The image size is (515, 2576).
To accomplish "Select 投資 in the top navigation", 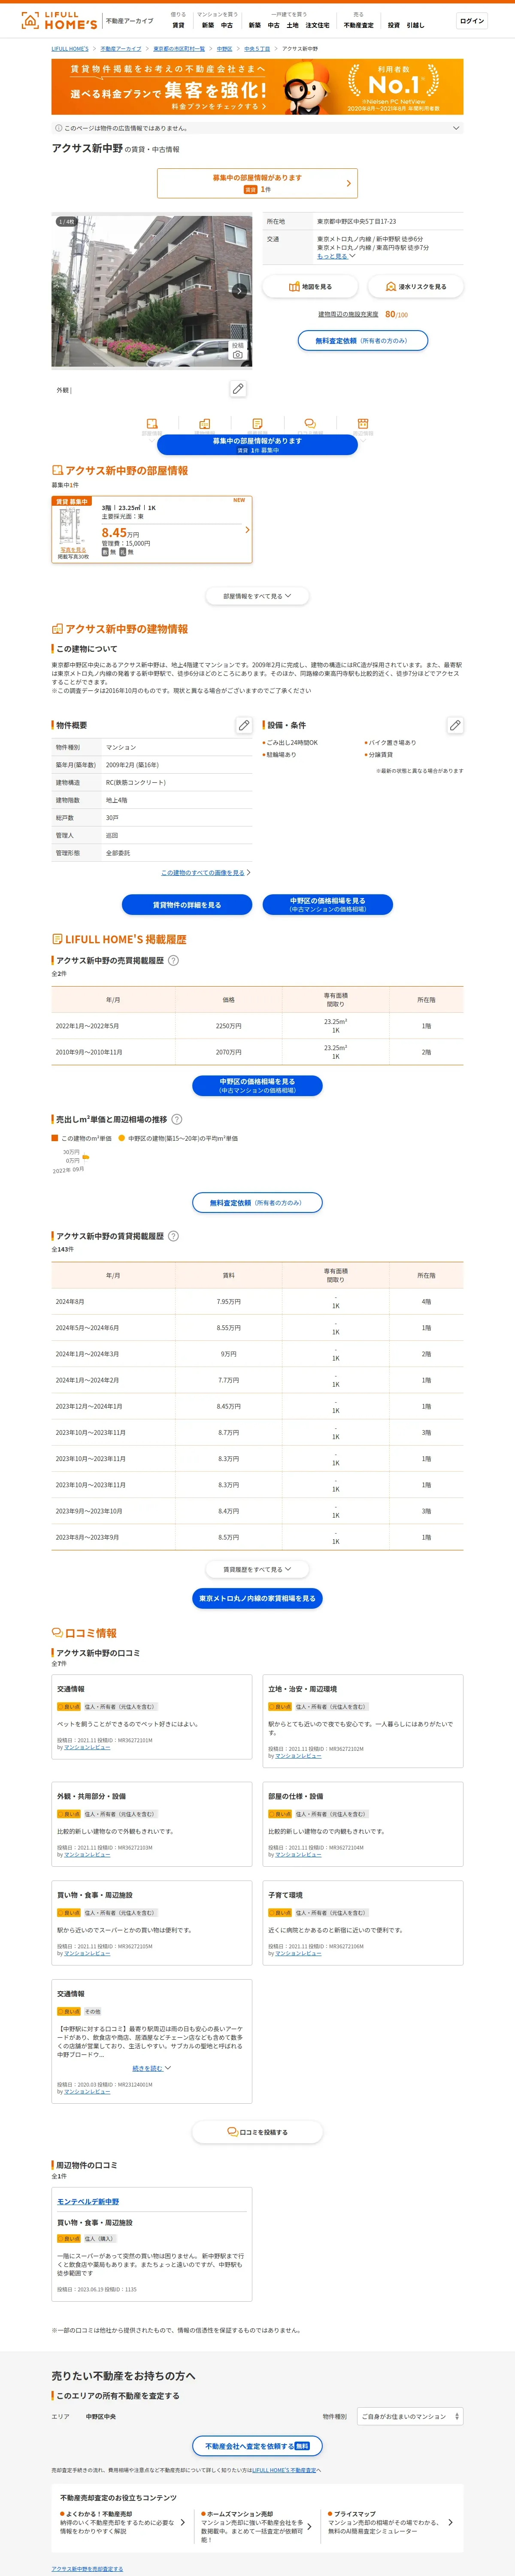I will point(393,25).
